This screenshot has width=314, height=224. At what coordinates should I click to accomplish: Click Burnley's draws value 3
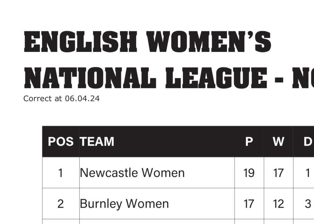tap(308, 204)
